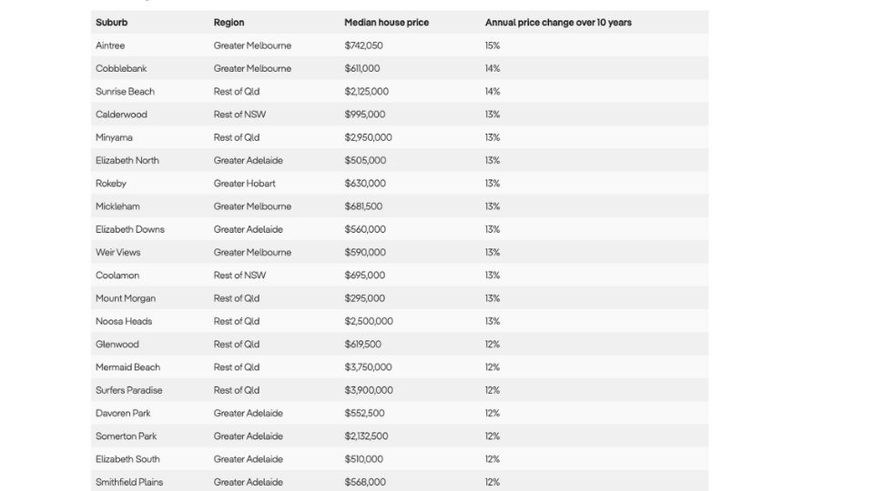Select the Aintree suburb cell

click(x=110, y=45)
